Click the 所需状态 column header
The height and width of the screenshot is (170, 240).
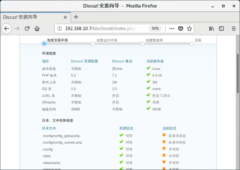[x=126, y=128]
